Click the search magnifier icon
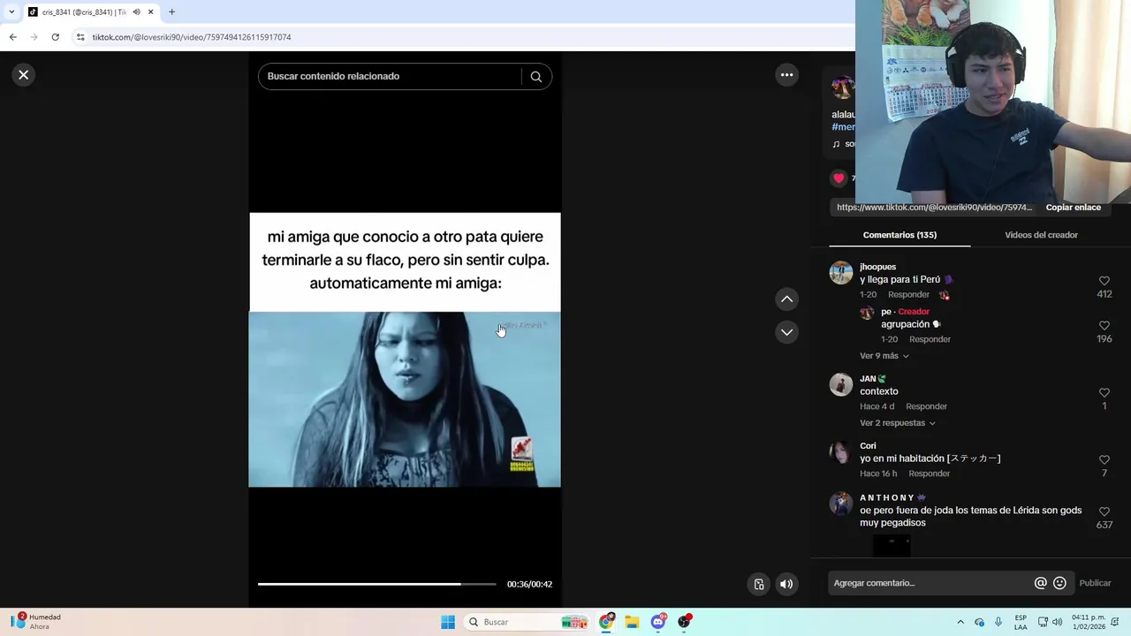1131x636 pixels. (535, 77)
